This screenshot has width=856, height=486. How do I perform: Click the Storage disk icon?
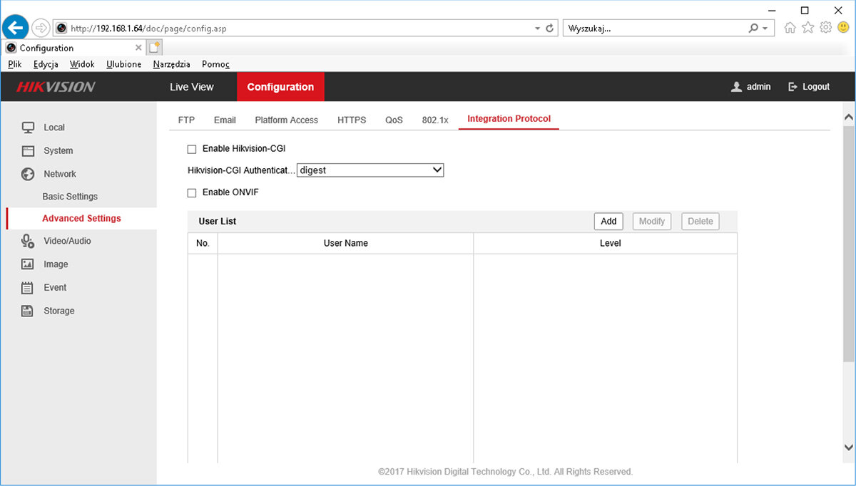pos(28,311)
